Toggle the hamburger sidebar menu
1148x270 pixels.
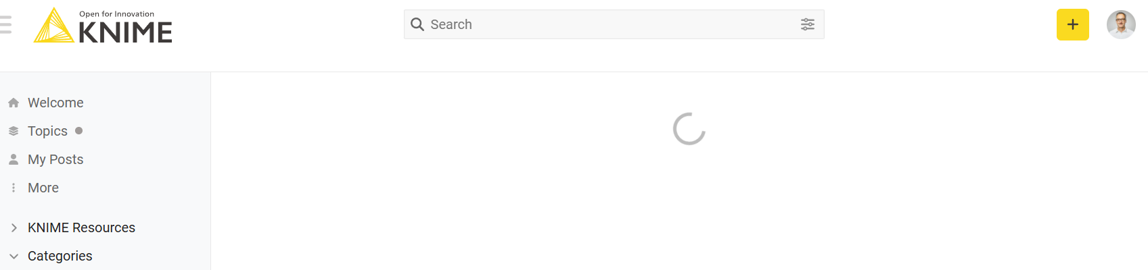point(5,24)
